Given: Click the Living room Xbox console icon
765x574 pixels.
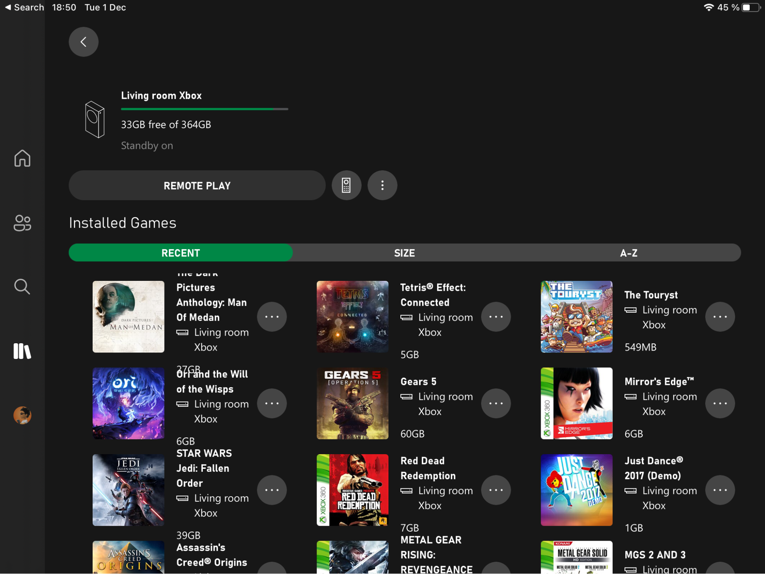Looking at the screenshot, I should (x=95, y=119).
